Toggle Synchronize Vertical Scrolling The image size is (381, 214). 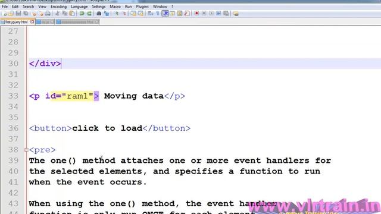(x=133, y=14)
